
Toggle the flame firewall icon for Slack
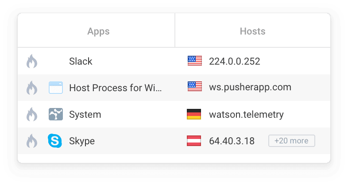[32, 61]
